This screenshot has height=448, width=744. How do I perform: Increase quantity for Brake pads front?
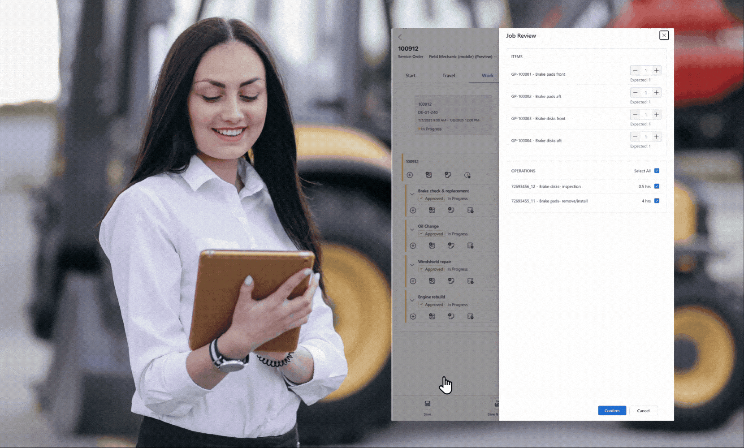point(656,71)
